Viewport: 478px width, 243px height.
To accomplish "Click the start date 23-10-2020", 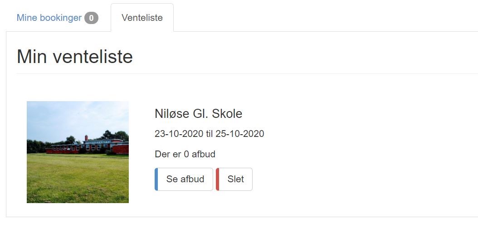I will [x=179, y=134].
